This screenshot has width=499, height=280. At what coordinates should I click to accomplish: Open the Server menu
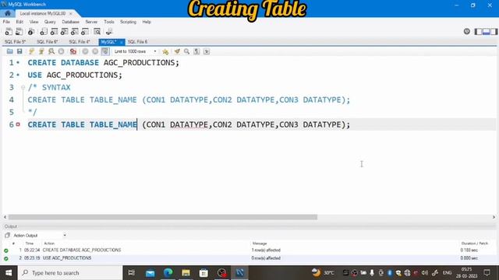[x=91, y=22]
